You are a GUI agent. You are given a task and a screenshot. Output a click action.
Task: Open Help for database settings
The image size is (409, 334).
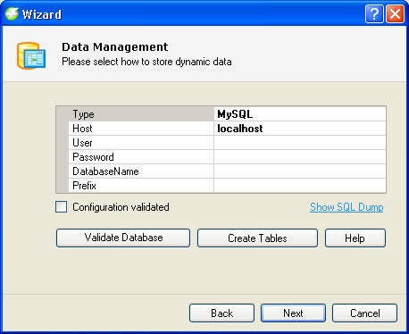point(355,238)
